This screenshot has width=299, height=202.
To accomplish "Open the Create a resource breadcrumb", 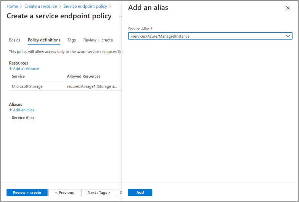I will point(41,6).
